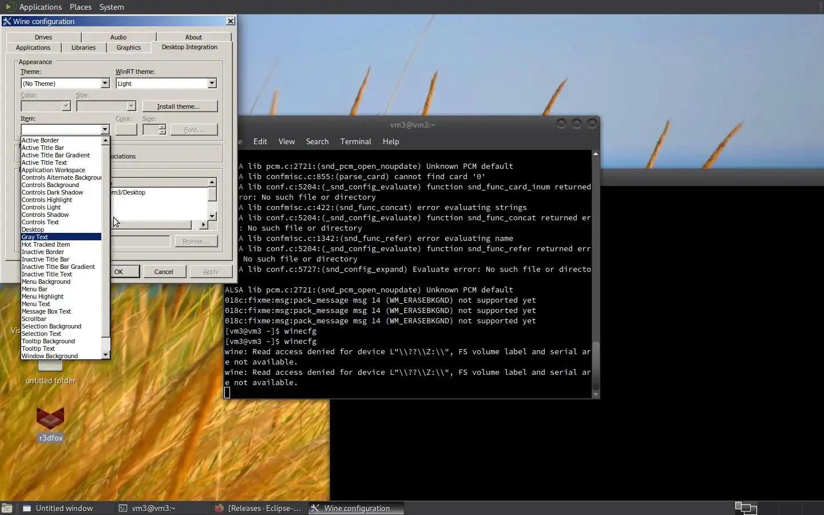
Task: Select Message Box Text item
Action: click(61, 311)
